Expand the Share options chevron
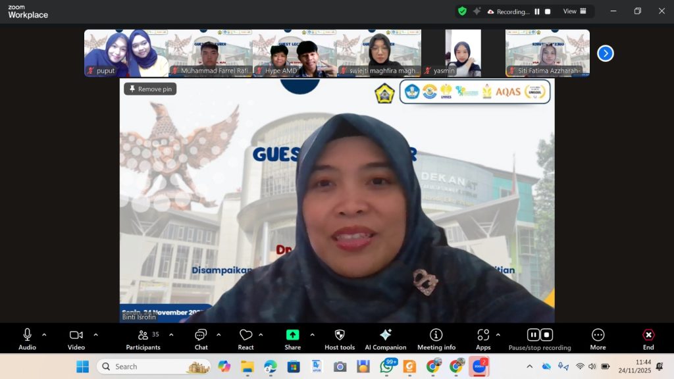Viewport: 674px width, 379px height. click(312, 334)
